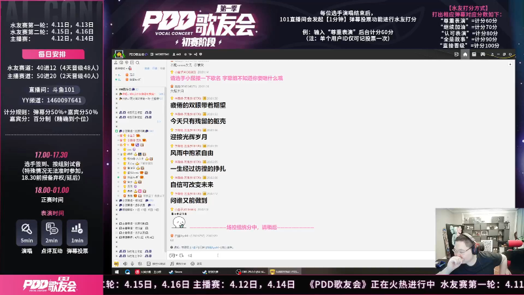Open the list icon tab next to home
524x295 pixels.
click(x=474, y=54)
